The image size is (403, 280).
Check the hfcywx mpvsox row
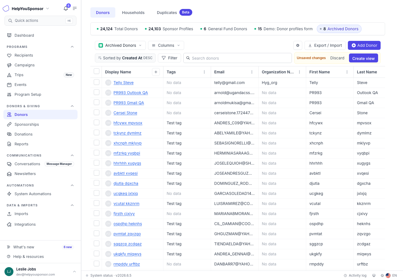pos(97,122)
